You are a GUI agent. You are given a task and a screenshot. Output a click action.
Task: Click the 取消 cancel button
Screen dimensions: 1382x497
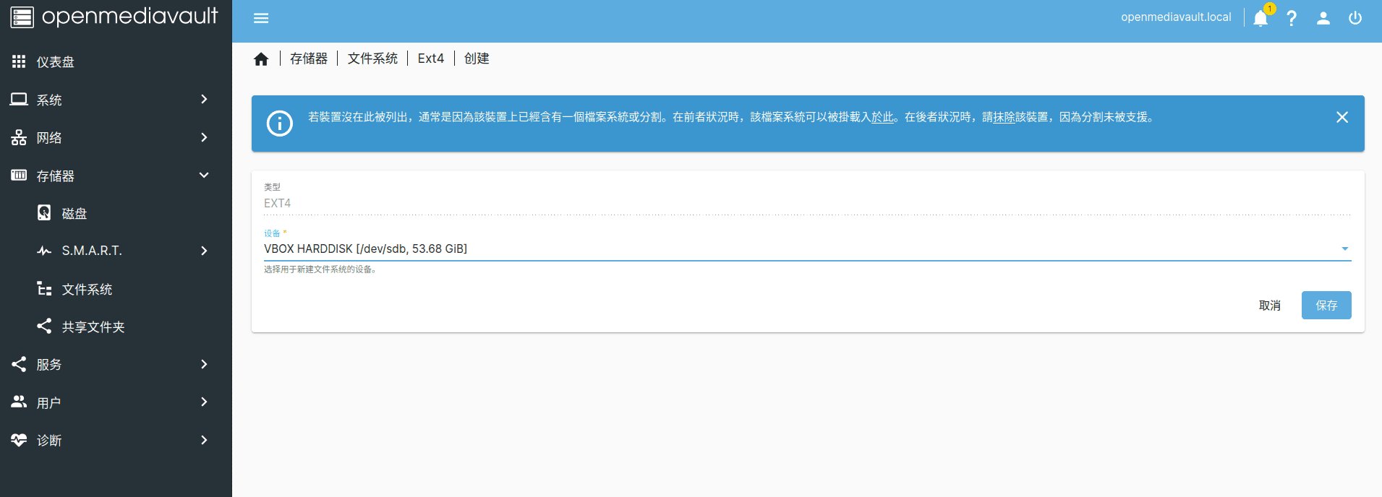click(1269, 306)
